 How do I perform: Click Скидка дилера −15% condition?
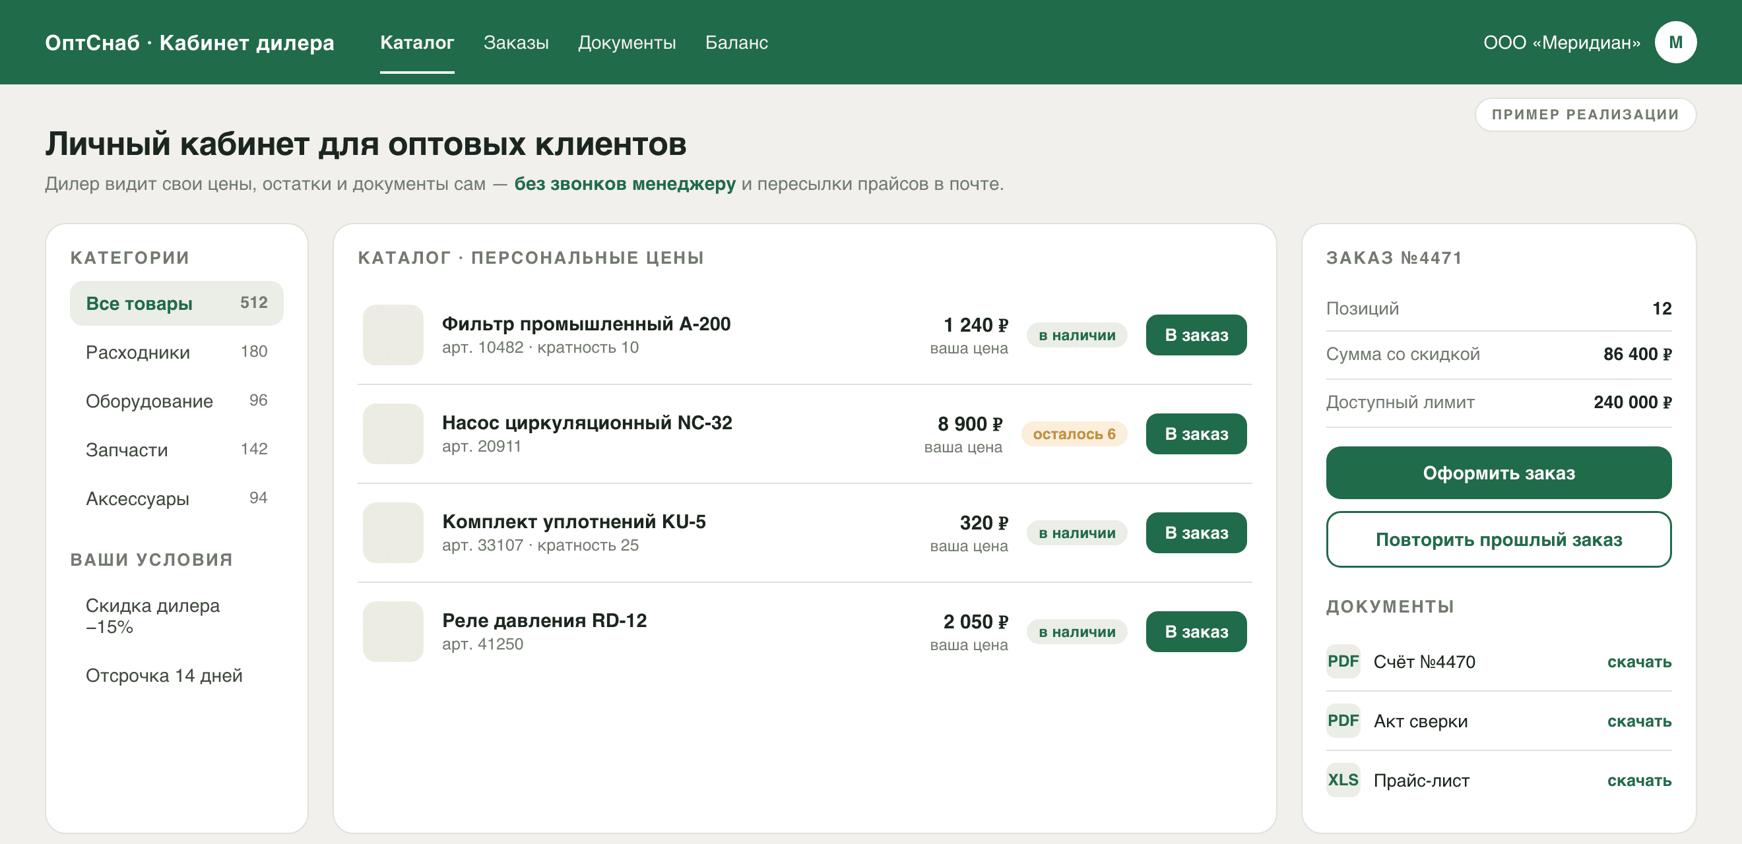coord(153,616)
